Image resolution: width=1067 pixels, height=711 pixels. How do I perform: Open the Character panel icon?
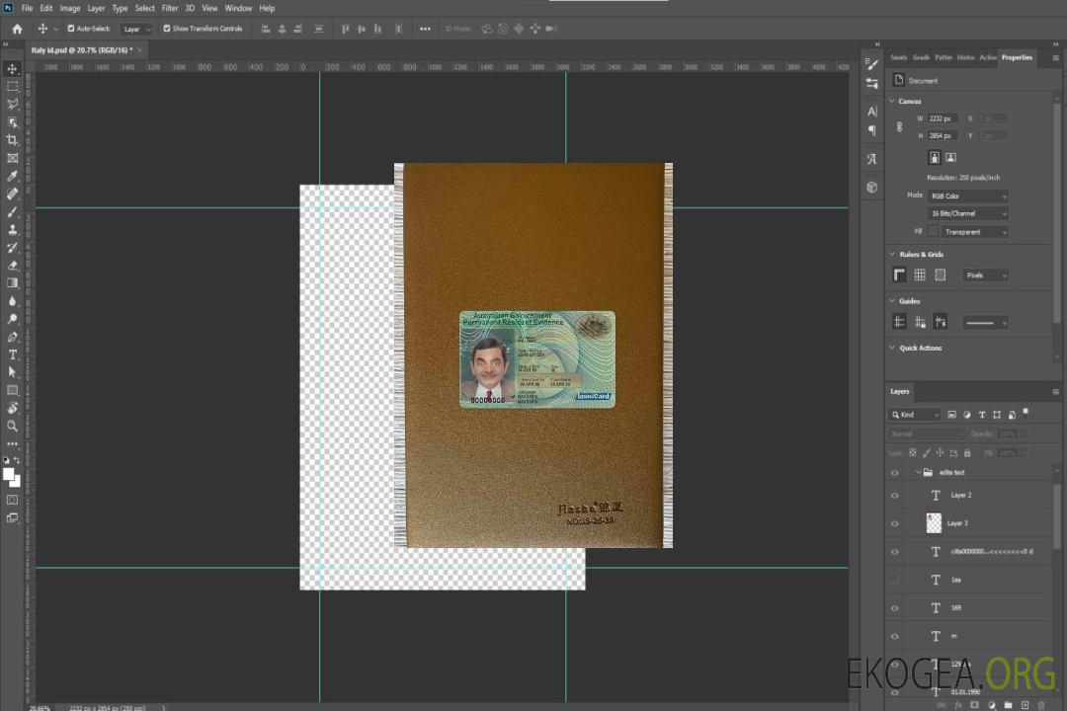pos(872,111)
